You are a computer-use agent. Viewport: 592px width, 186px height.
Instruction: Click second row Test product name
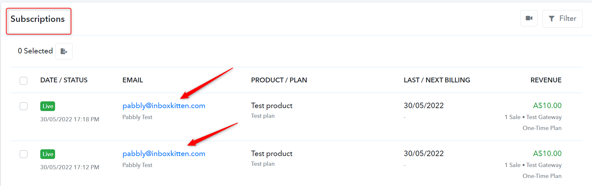(x=272, y=153)
